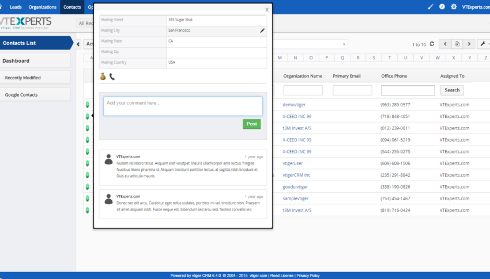Click green status icon in vtigeruser row
Screen dimensions: 490x279
coord(88,163)
